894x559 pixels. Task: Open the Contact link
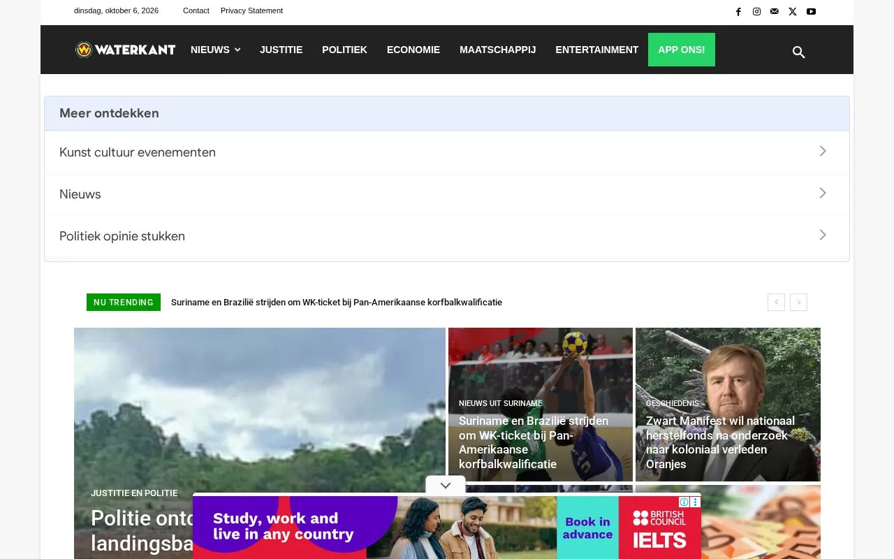(196, 10)
